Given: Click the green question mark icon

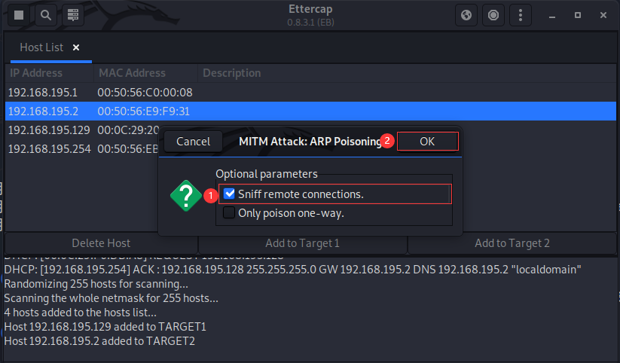Looking at the screenshot, I should 186,196.
